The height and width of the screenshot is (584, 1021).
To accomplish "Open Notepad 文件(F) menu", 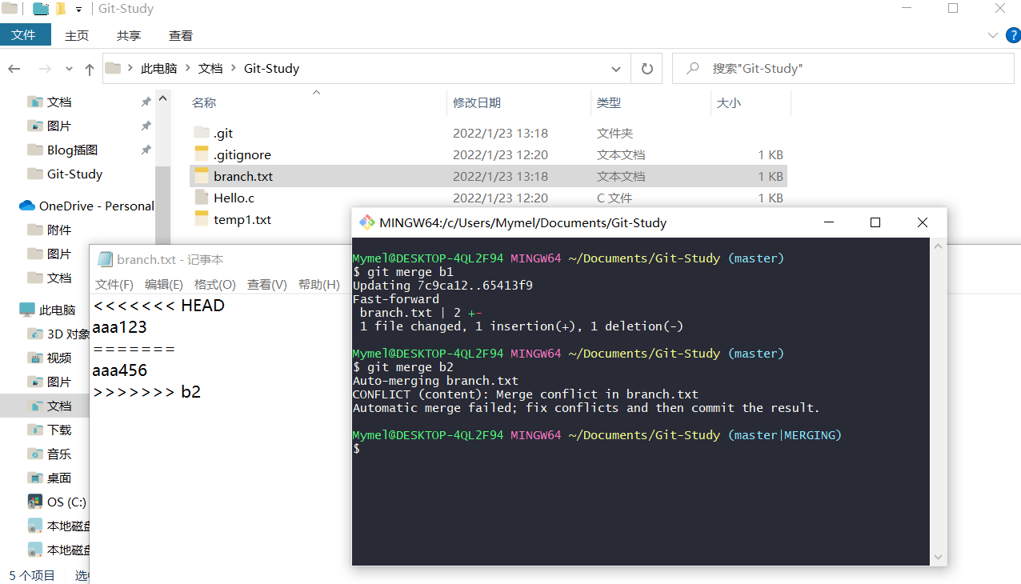I will [x=114, y=284].
